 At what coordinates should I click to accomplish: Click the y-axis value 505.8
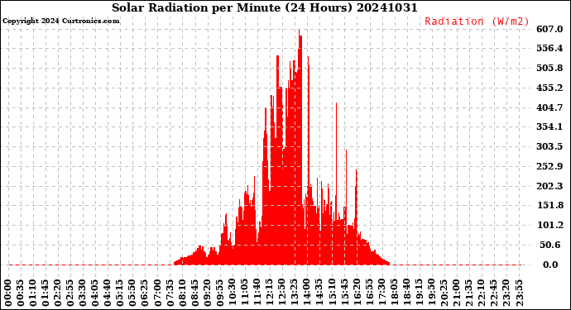click(x=549, y=68)
